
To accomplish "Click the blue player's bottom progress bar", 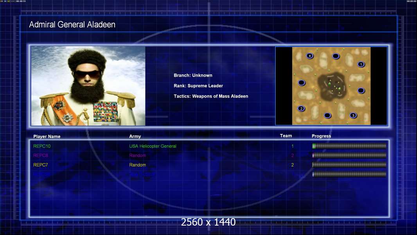I will [349, 174].
